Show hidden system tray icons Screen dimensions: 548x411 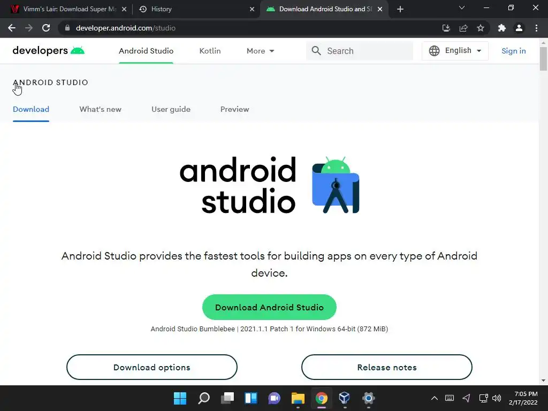tap(435, 398)
